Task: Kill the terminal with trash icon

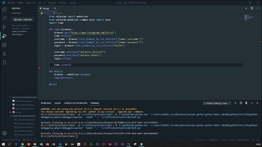Action: click(246, 103)
